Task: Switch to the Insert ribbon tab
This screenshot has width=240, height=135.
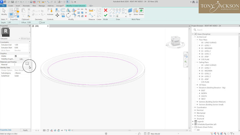Action: click(18, 6)
